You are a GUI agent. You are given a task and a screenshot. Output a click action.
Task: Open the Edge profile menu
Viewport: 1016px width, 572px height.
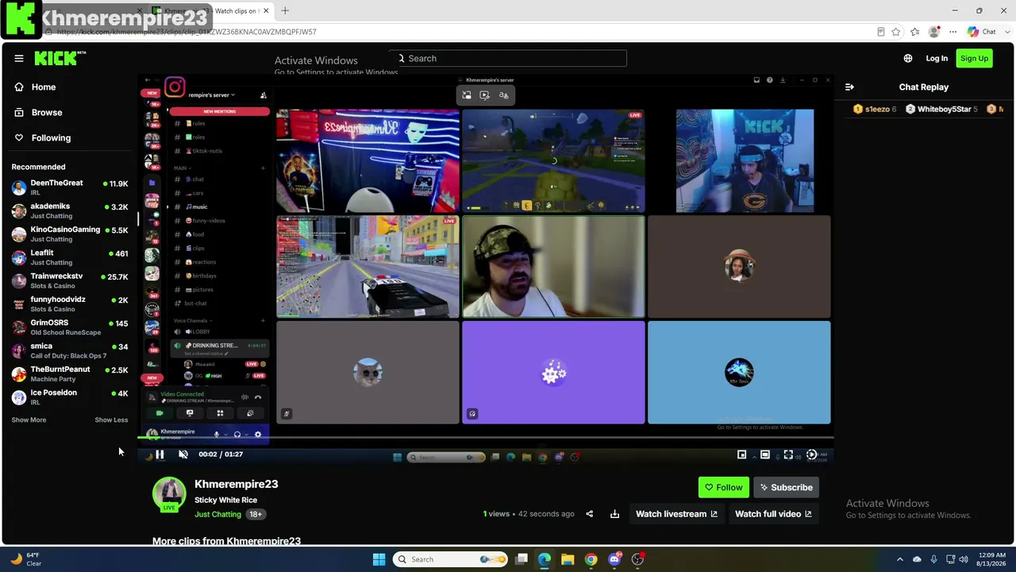(x=934, y=32)
